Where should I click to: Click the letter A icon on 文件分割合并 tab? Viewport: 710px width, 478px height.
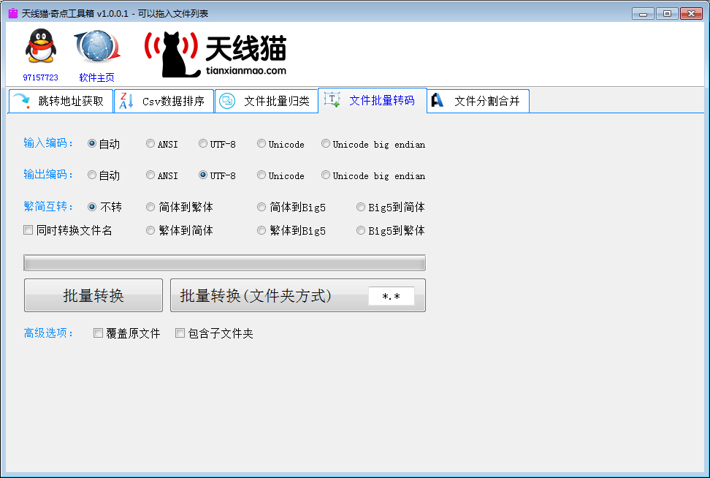(437, 100)
